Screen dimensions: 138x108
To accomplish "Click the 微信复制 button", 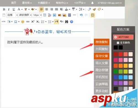I will (102, 42).
